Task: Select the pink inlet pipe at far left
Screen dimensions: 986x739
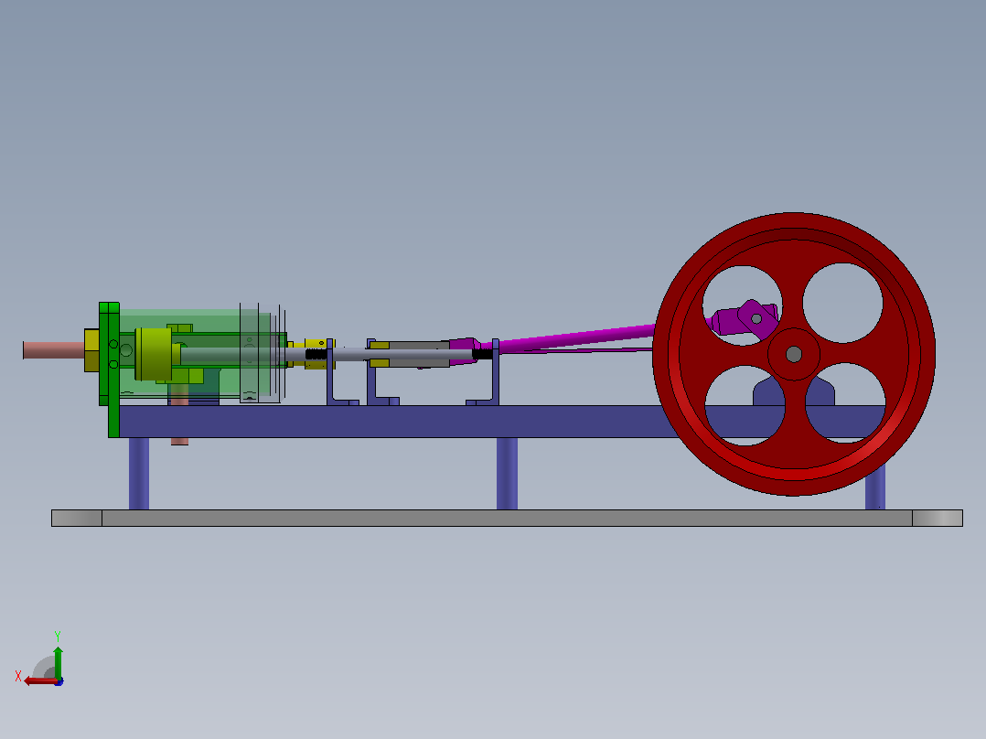Action: tap(54, 349)
